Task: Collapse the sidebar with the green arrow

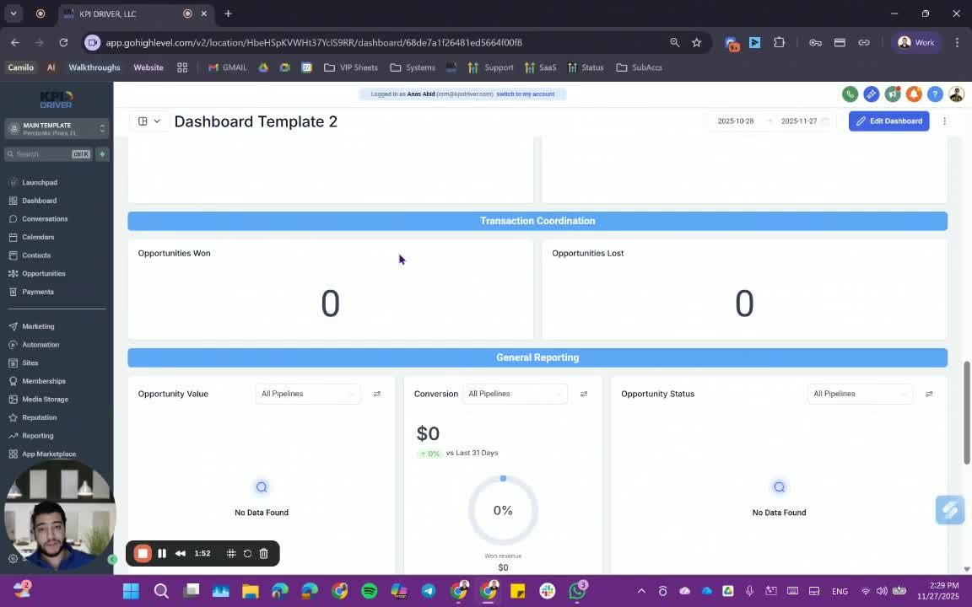Action: tap(112, 559)
